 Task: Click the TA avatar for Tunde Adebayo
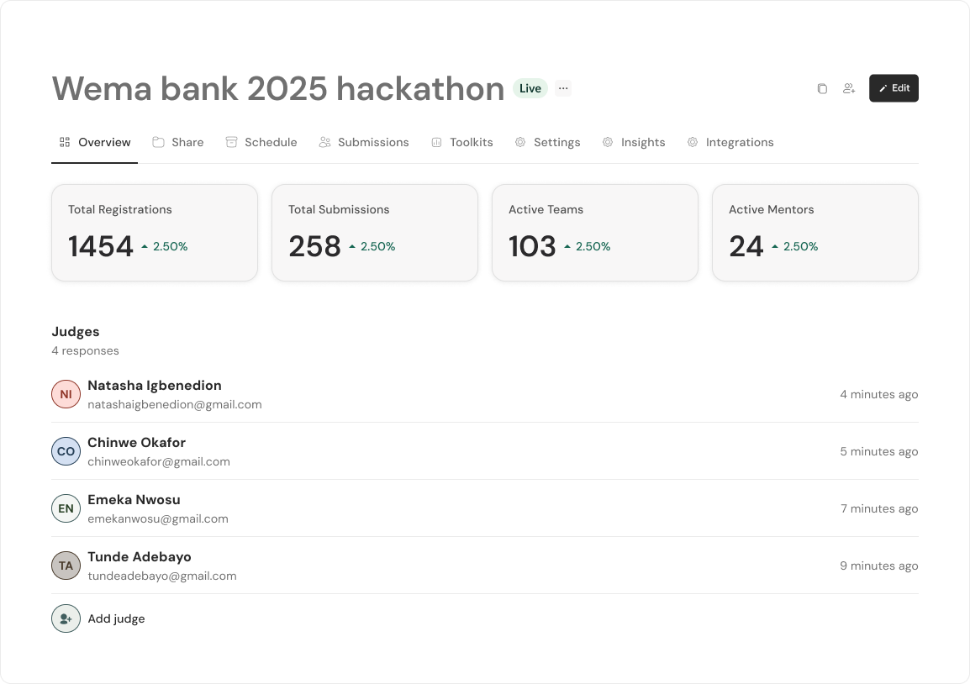pos(66,566)
